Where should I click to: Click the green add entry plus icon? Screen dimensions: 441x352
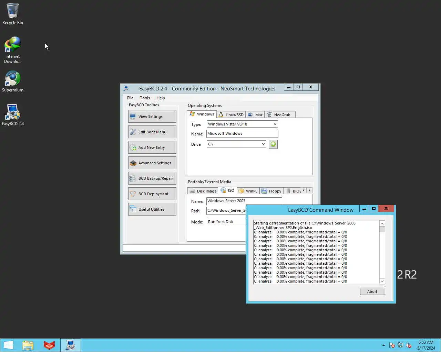(x=273, y=144)
